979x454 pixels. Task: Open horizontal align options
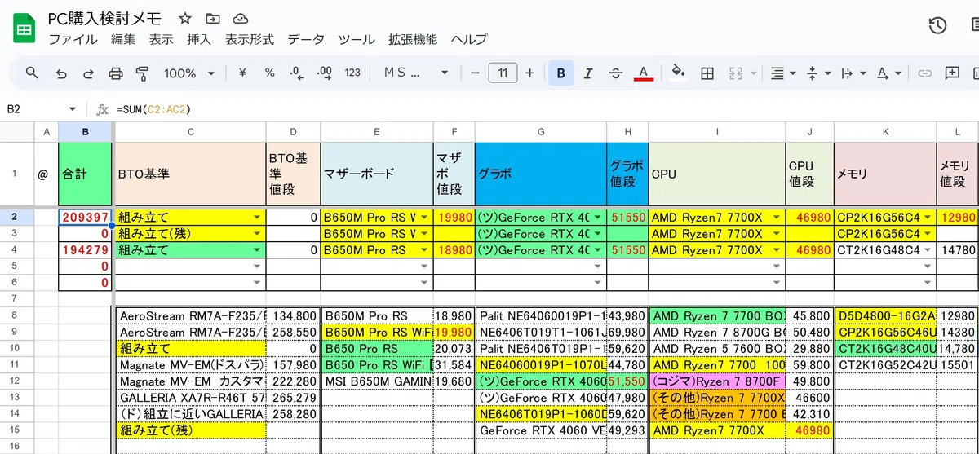point(783,73)
